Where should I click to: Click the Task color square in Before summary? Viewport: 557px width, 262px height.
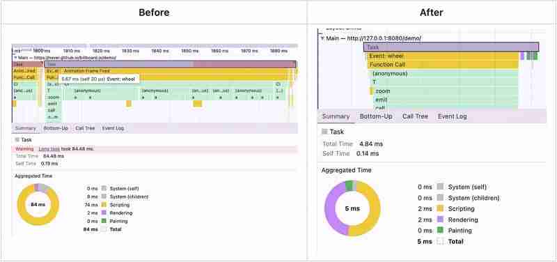[x=17, y=140]
